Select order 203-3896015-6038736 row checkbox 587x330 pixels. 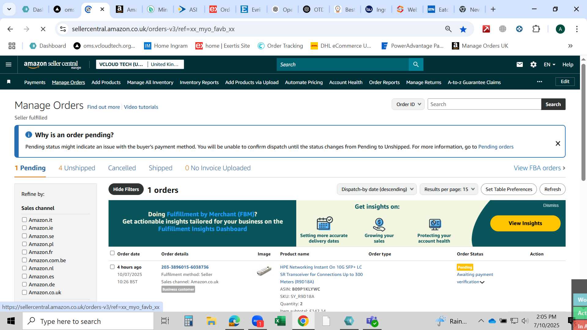click(112, 267)
